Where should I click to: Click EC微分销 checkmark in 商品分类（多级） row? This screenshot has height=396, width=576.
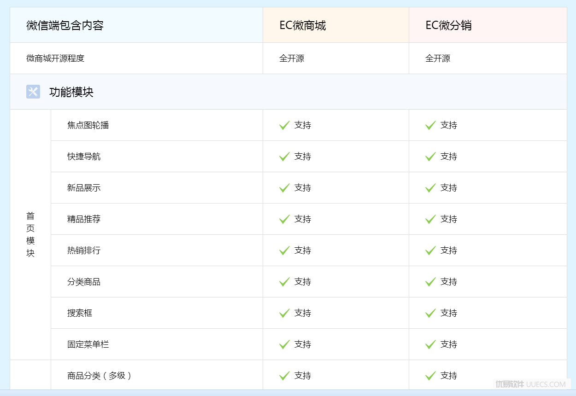click(430, 376)
